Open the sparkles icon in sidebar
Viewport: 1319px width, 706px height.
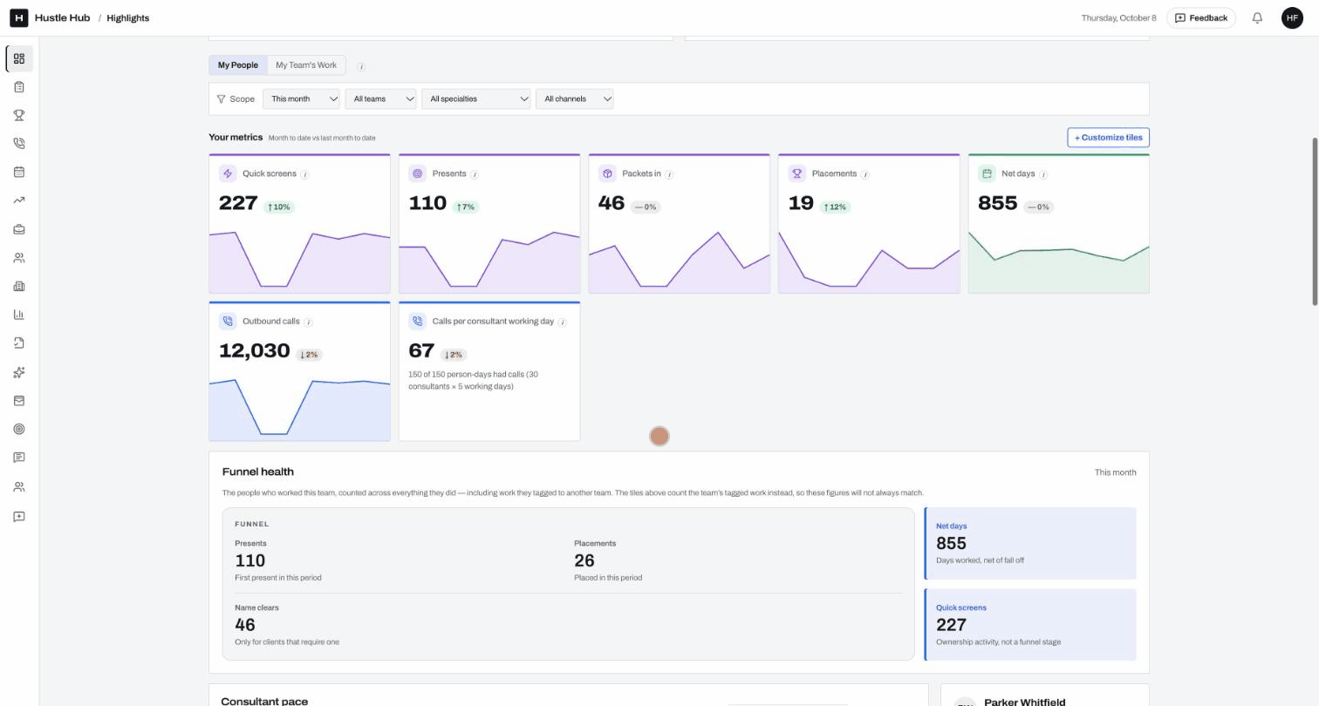tap(19, 372)
